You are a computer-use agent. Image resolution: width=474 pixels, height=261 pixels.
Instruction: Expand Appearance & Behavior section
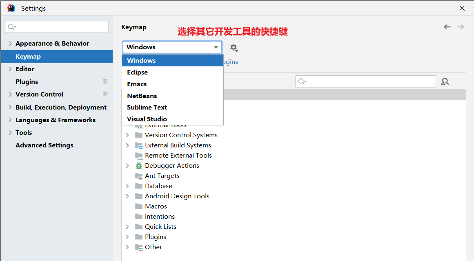10,44
